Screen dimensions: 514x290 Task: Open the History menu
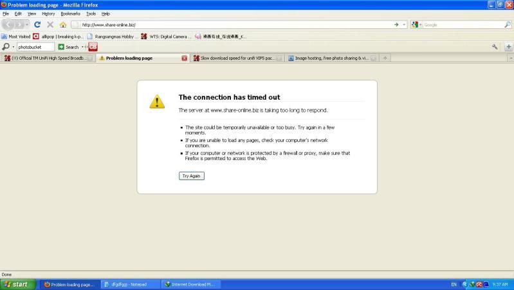[x=48, y=14]
